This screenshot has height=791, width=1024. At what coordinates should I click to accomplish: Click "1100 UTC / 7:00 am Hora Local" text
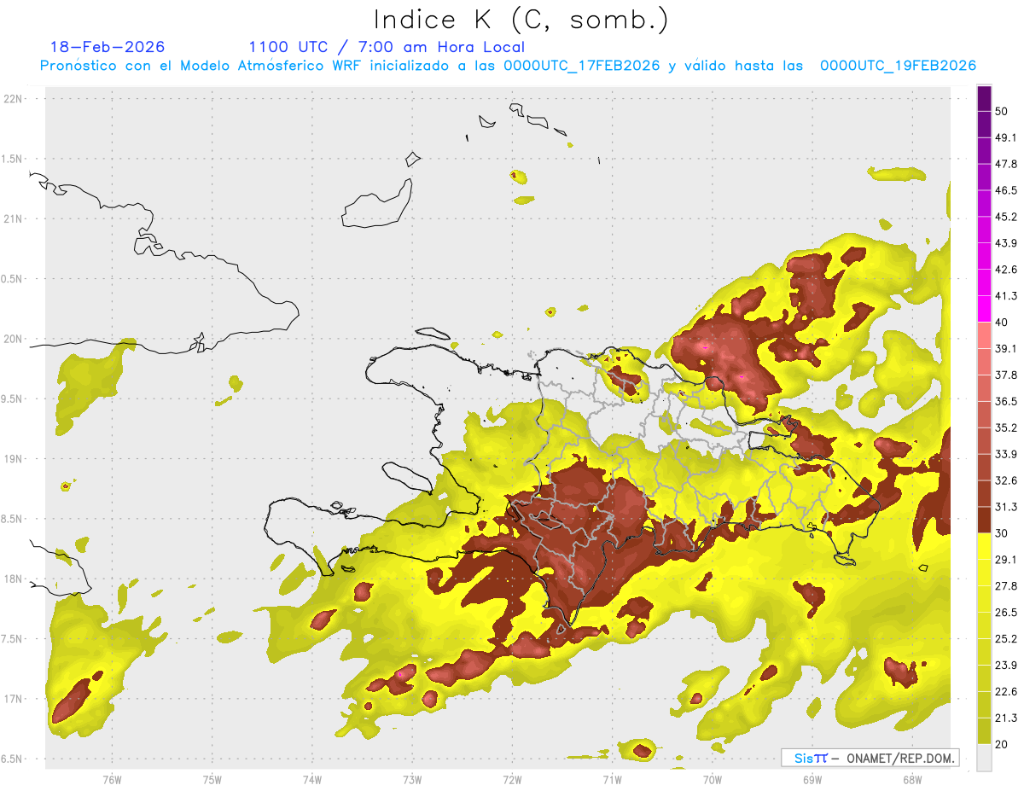387,47
